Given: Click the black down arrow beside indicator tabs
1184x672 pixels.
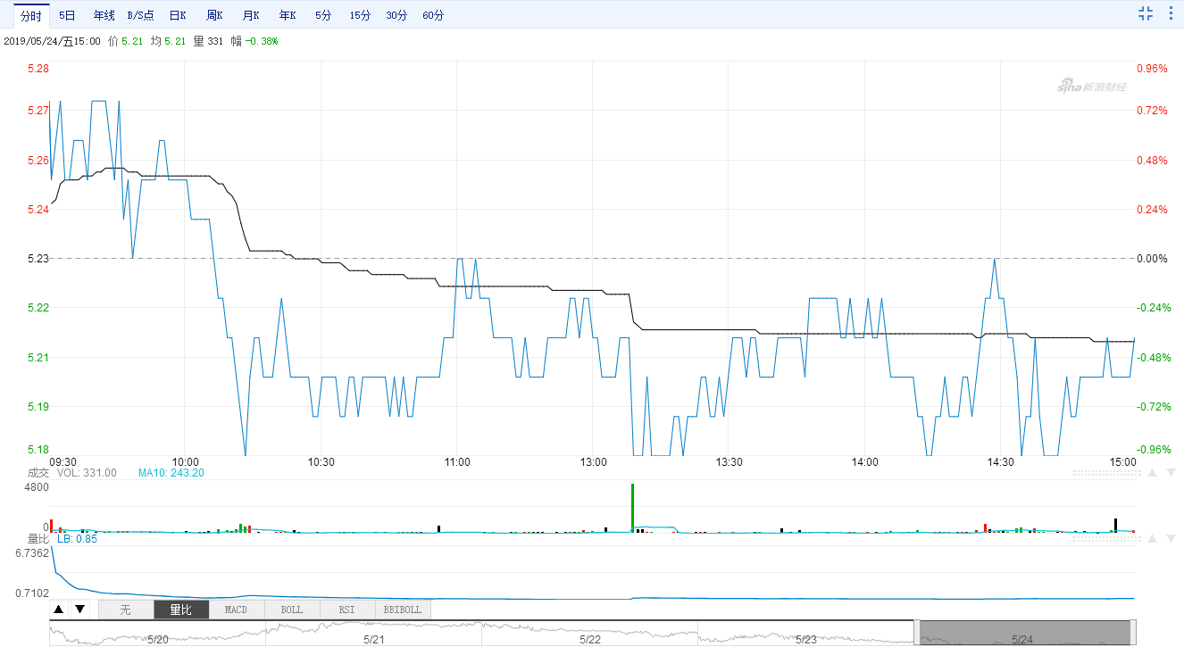Looking at the screenshot, I should pyautogui.click(x=79, y=610).
